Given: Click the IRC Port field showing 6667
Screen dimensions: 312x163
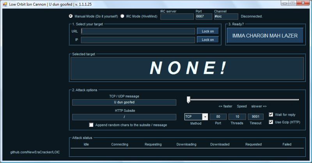Looking at the screenshot, I should click(203, 17).
